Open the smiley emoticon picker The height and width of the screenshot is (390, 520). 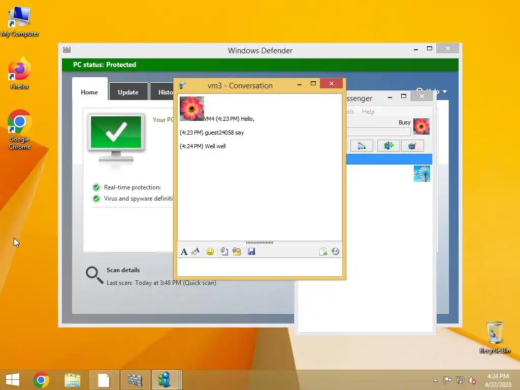(x=210, y=252)
